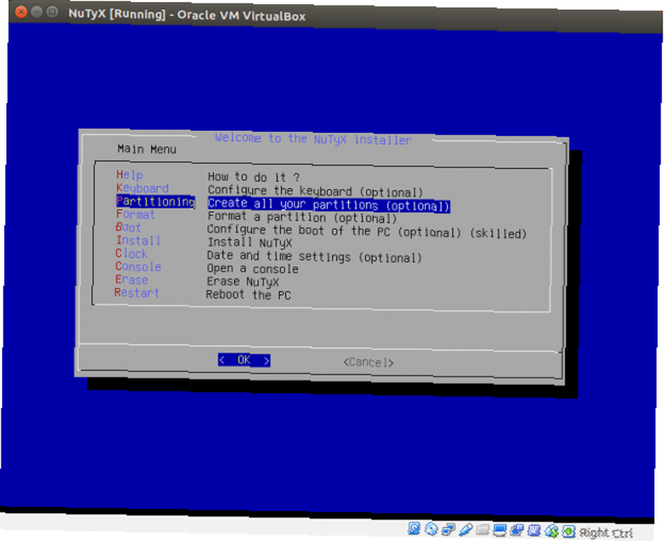This screenshot has width=664, height=543.
Task: Click the Cancel button
Action: (368, 362)
